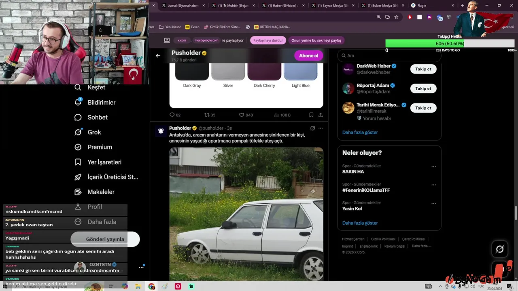Open the three-dot menu on Antalya post
Screen dimensions: 518x291
[x=321, y=128]
